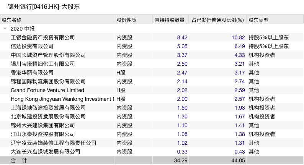The height and width of the screenshot is (165, 304).
Task: Click holding quantity value 2.47
Action: click(x=182, y=73)
